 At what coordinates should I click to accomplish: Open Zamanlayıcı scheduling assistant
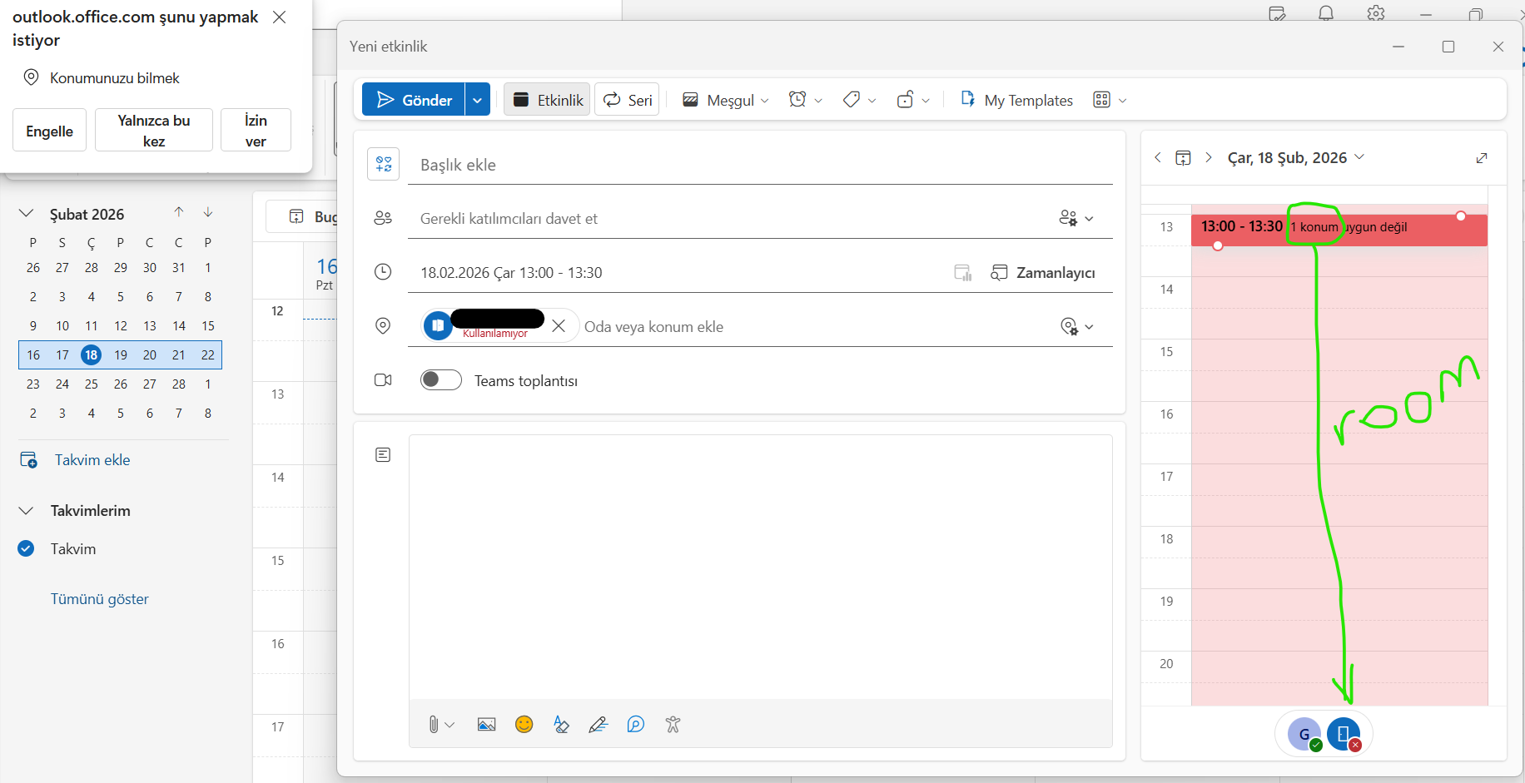point(1043,273)
